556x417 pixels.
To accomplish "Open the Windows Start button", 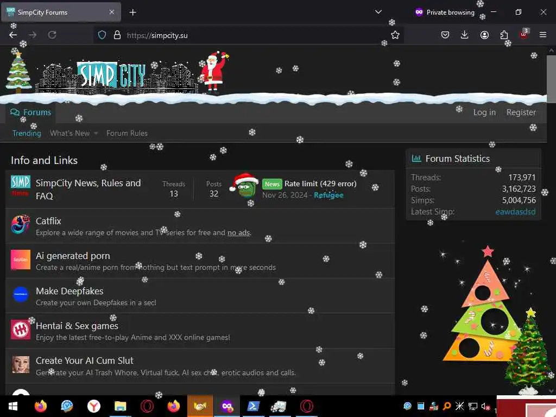I will click(x=13, y=406).
